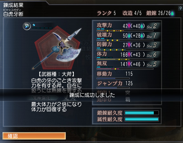Click the red down arrow next to 攻撃力 42
This screenshot has height=143, width=183.
129,26
